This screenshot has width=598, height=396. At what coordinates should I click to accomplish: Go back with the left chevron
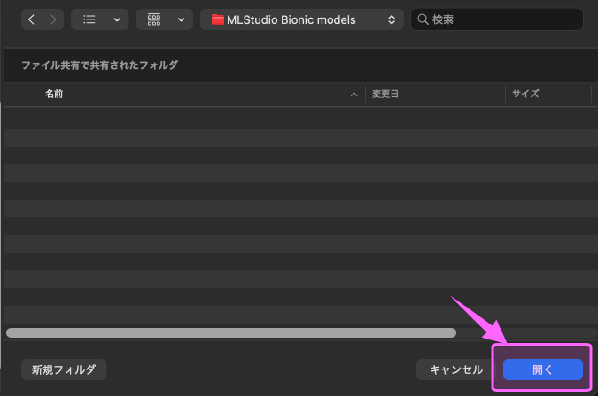click(x=32, y=19)
